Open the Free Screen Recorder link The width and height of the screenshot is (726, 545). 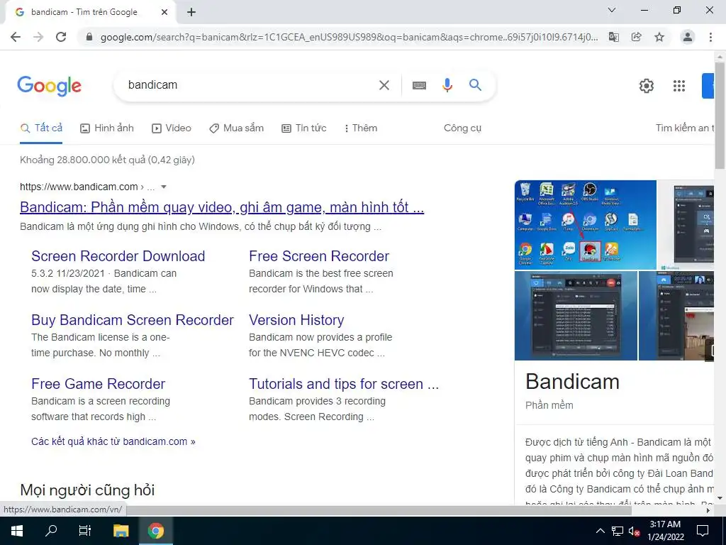(x=319, y=256)
